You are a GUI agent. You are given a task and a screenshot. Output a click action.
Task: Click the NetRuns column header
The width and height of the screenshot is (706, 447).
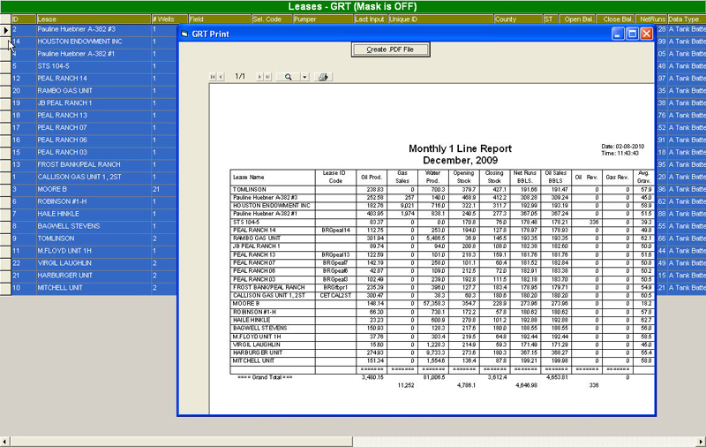[651, 19]
